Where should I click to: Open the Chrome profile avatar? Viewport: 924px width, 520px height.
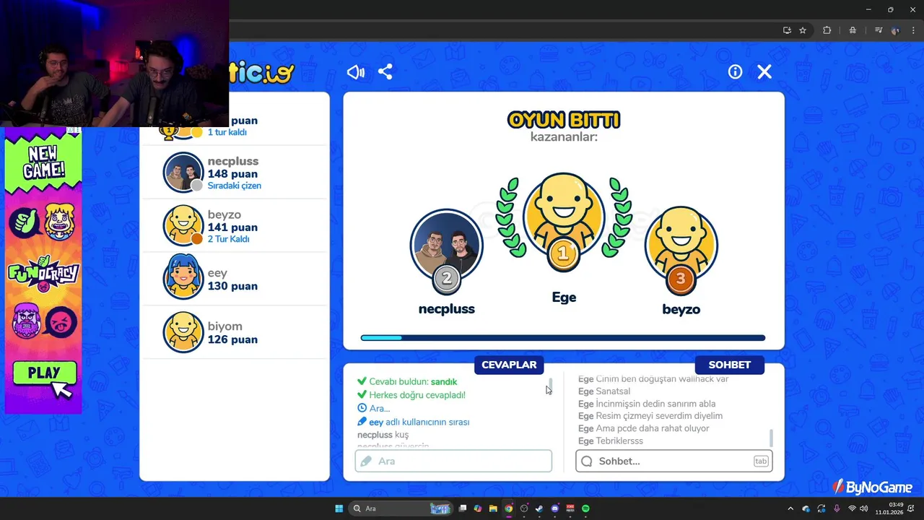tap(896, 30)
